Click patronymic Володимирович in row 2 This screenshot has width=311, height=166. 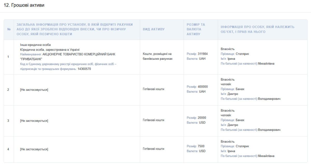pos(269,99)
